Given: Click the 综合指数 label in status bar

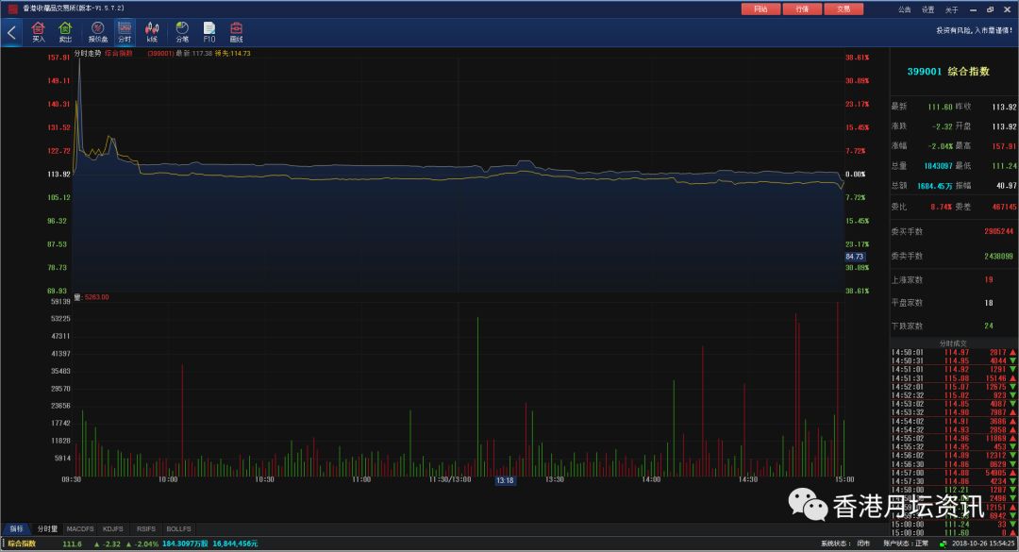Looking at the screenshot, I should coord(22,544).
